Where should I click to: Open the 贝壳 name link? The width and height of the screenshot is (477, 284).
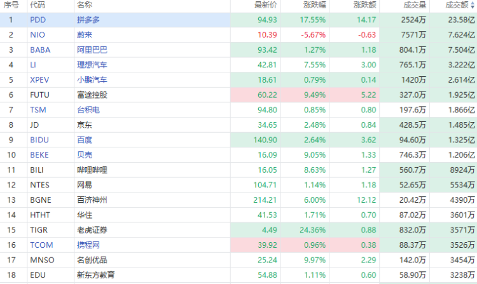pyautogui.click(x=85, y=154)
